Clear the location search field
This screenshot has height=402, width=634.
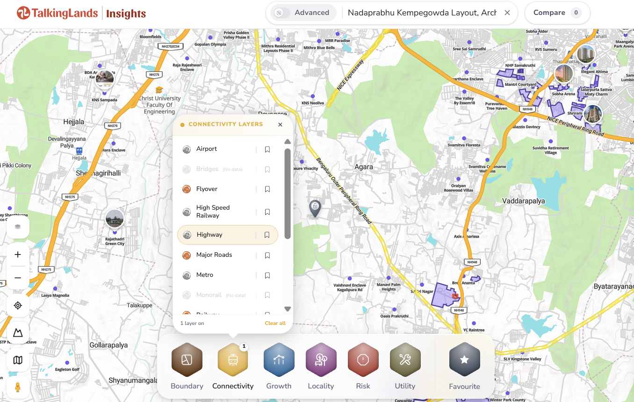[507, 13]
